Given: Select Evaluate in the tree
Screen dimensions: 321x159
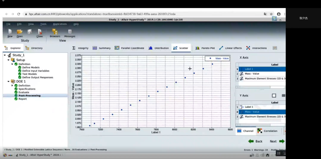Looking at the screenshot, I should coord(24,92).
